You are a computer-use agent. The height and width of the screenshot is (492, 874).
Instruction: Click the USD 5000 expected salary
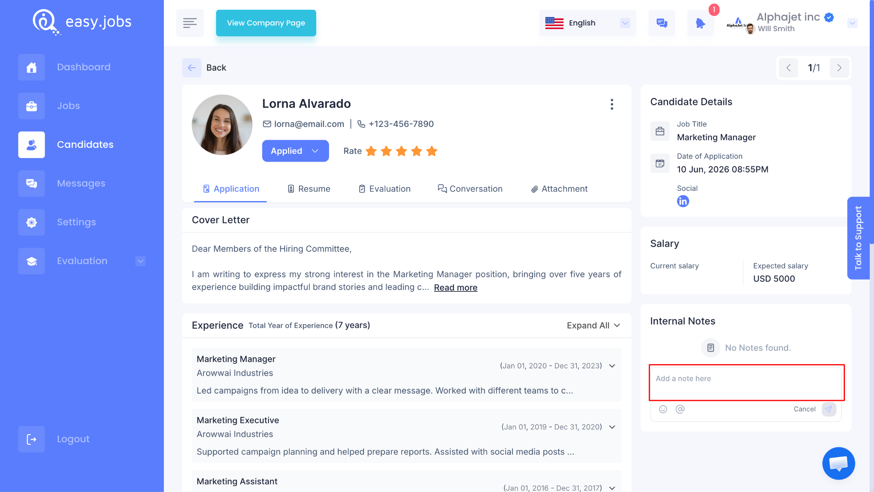(x=774, y=279)
